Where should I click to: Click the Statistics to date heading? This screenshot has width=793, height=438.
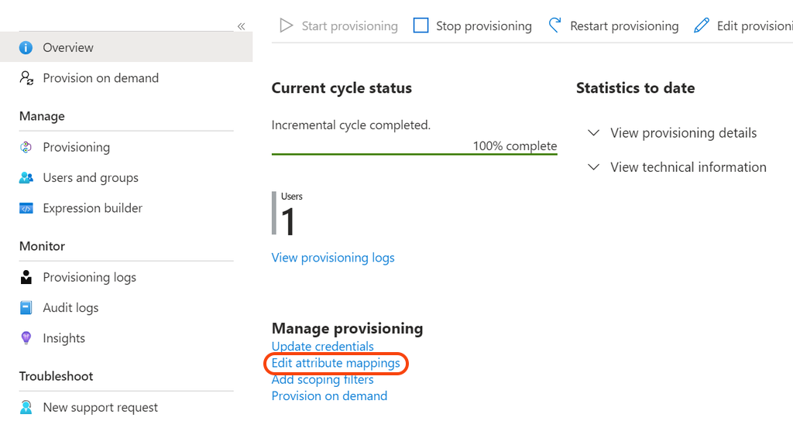point(635,88)
